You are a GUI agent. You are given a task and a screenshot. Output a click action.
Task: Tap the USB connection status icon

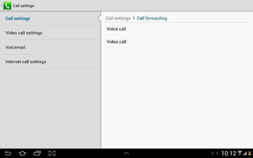[x=212, y=153]
